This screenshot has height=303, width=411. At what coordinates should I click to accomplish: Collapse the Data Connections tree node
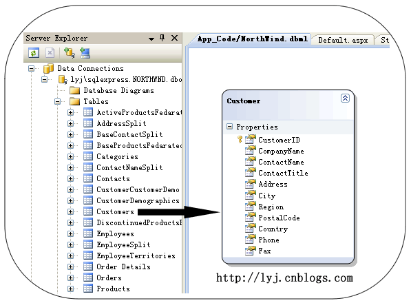31,69
